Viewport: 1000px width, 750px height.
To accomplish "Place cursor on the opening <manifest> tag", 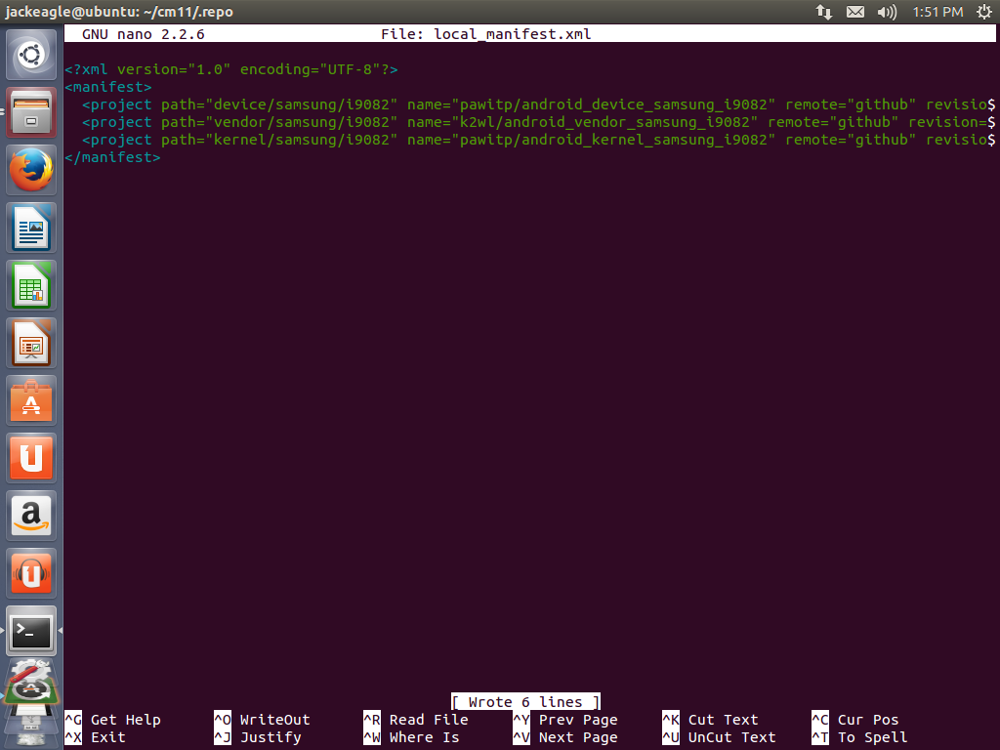I will pos(107,87).
